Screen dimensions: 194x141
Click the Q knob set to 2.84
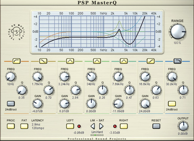[x=76, y=90]
